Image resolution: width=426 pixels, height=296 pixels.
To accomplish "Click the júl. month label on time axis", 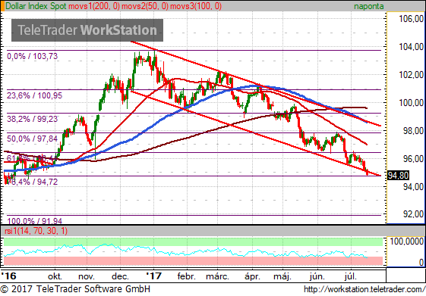I will pyautogui.click(x=351, y=276).
